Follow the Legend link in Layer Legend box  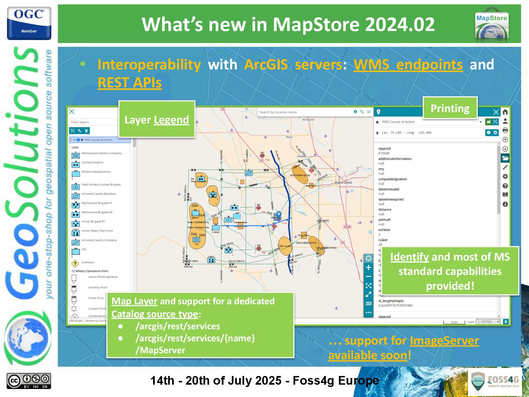tap(171, 120)
